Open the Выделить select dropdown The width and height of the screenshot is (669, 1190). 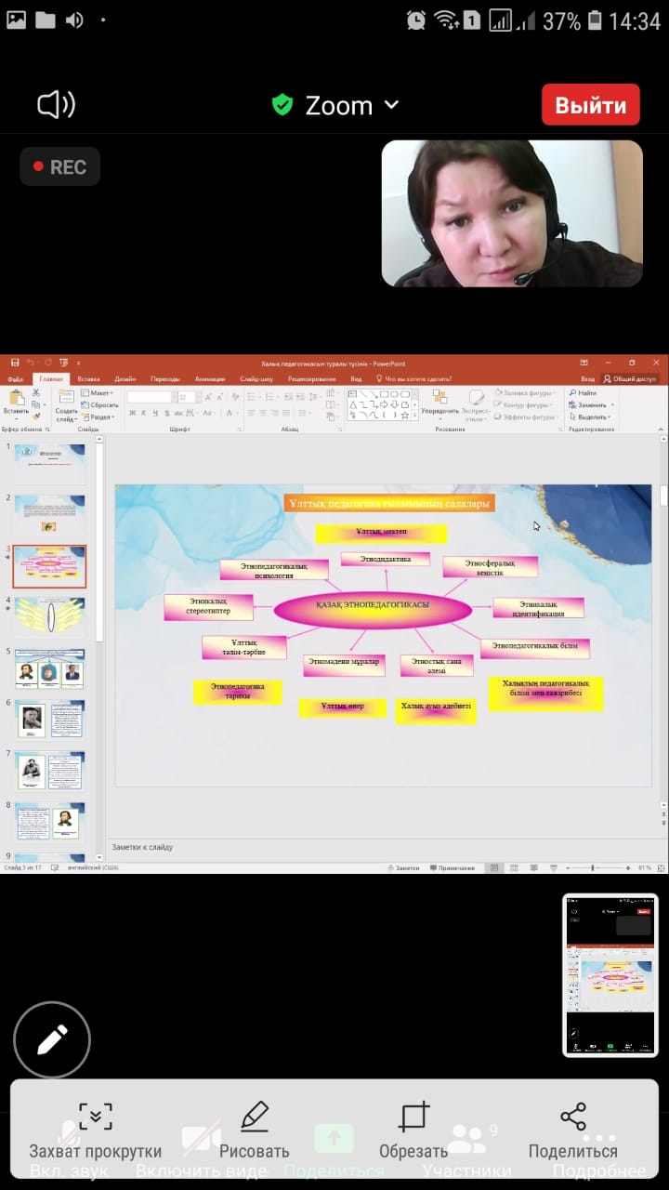591,417
